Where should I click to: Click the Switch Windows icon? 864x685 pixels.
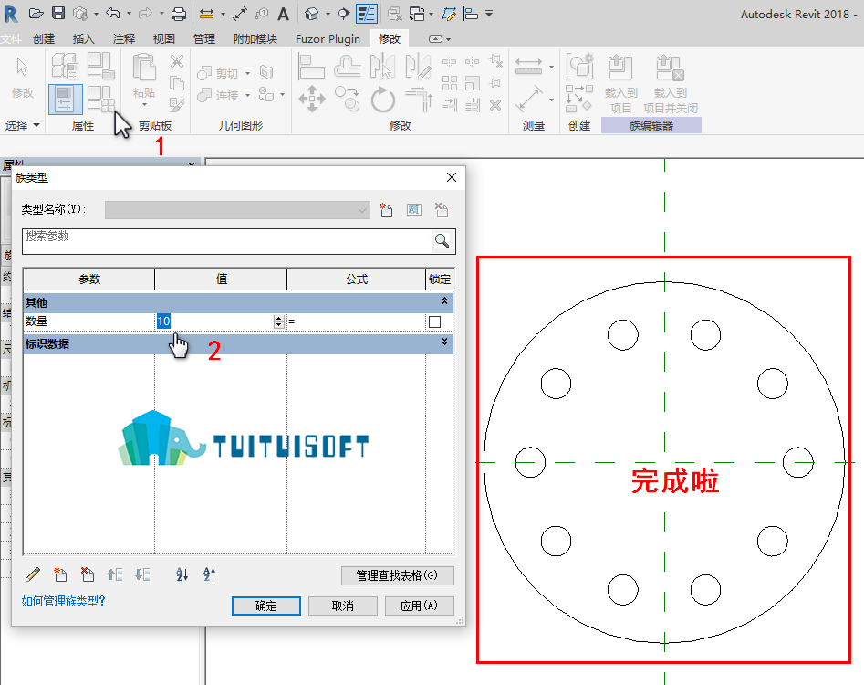[x=418, y=14]
